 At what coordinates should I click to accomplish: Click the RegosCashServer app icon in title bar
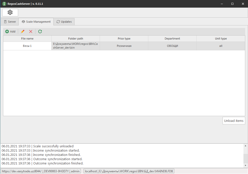(x=4, y=4)
